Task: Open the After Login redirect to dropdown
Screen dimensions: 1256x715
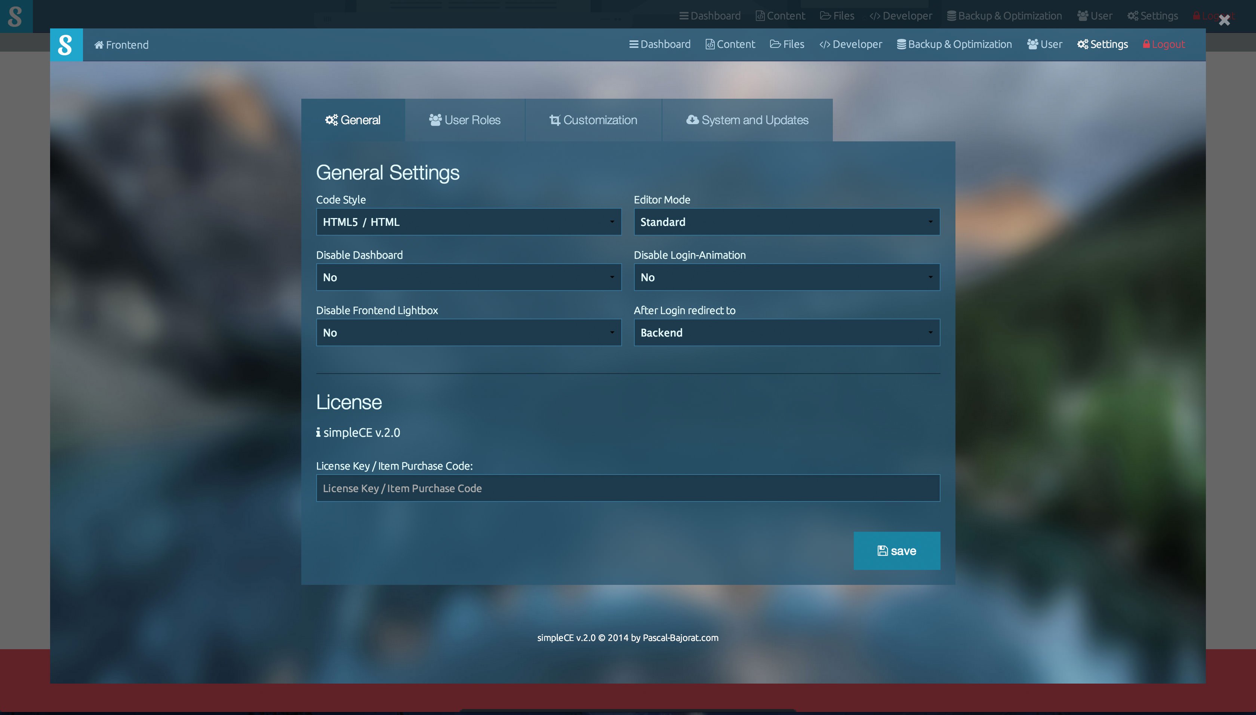Action: [786, 332]
